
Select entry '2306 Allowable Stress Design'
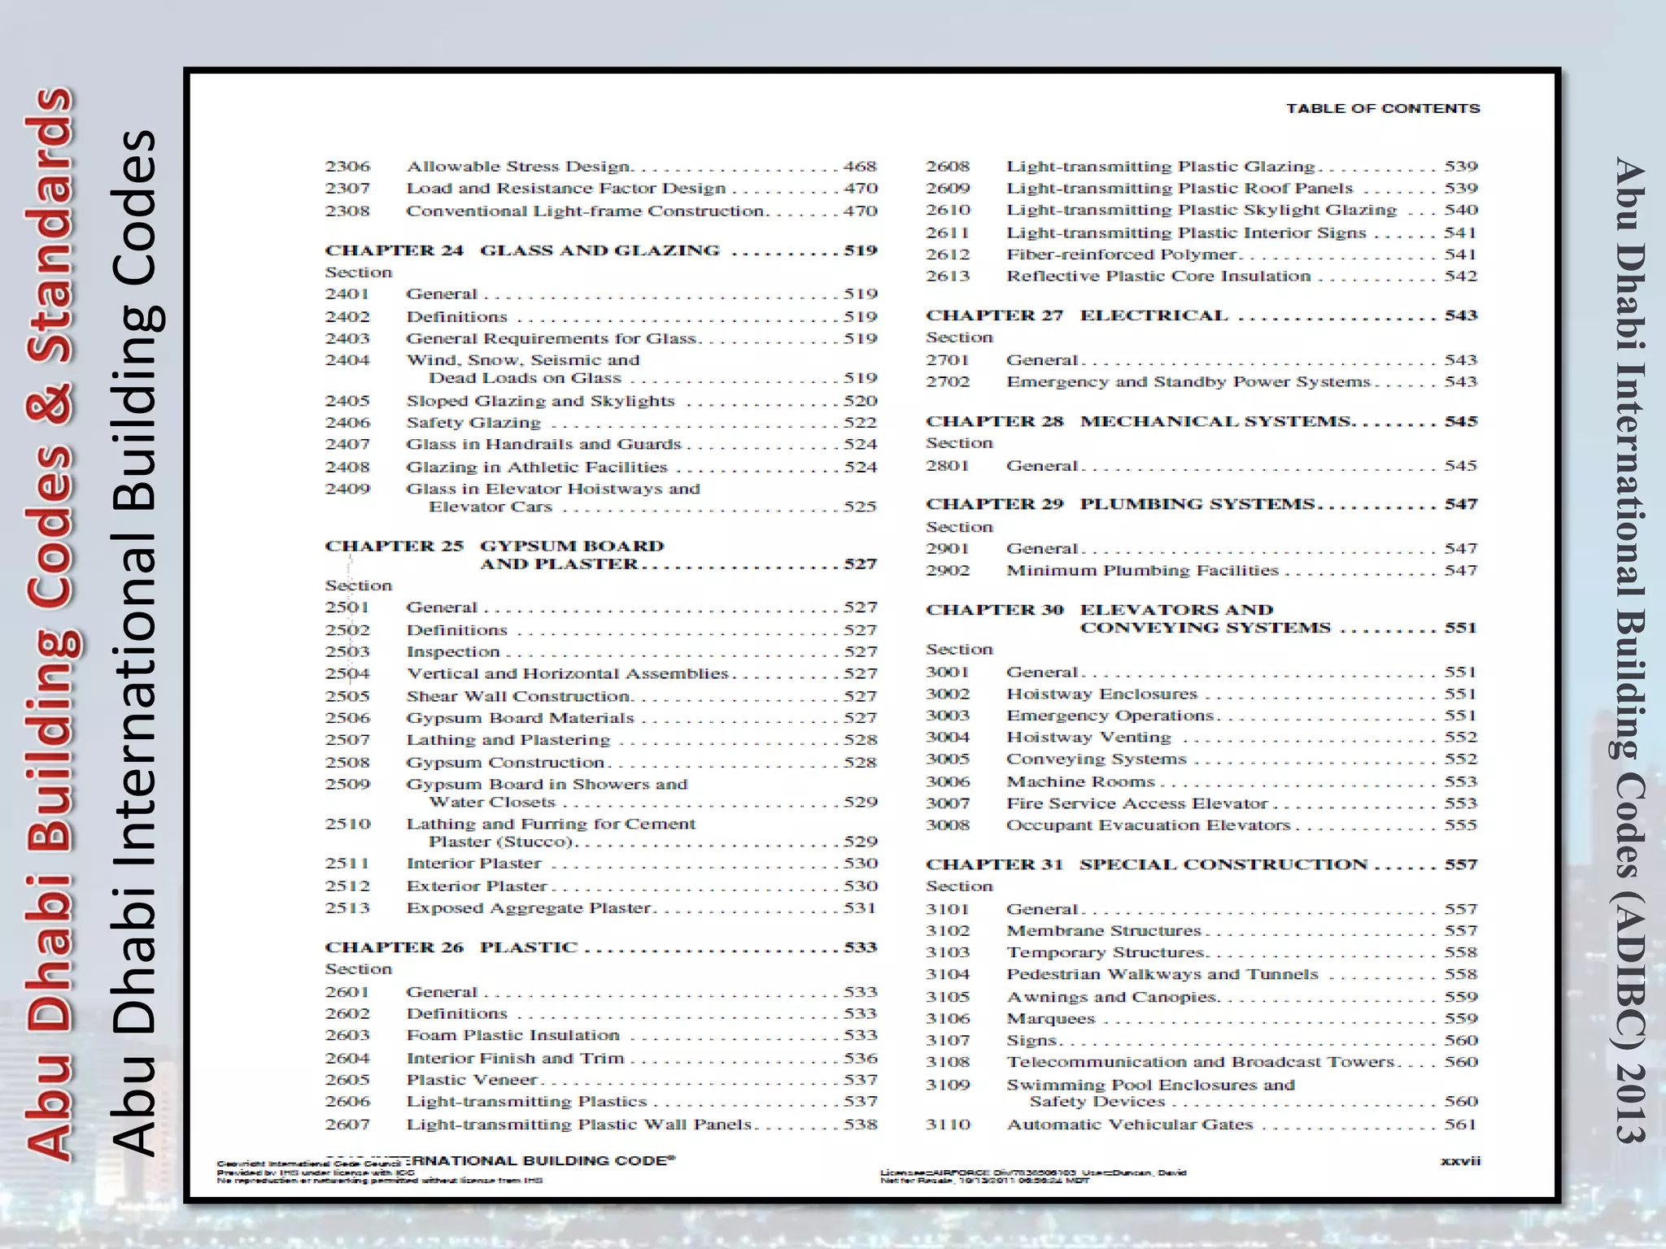point(601,166)
